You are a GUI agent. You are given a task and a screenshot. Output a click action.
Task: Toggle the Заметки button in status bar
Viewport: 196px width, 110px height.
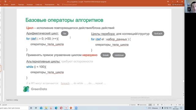133,105
